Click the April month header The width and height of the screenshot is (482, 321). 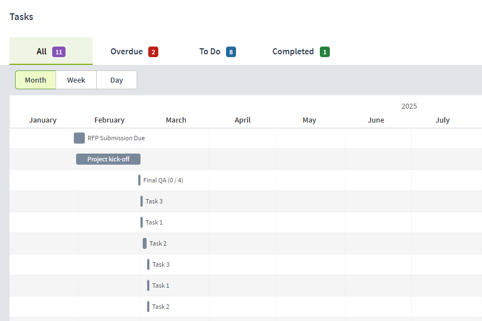(243, 120)
